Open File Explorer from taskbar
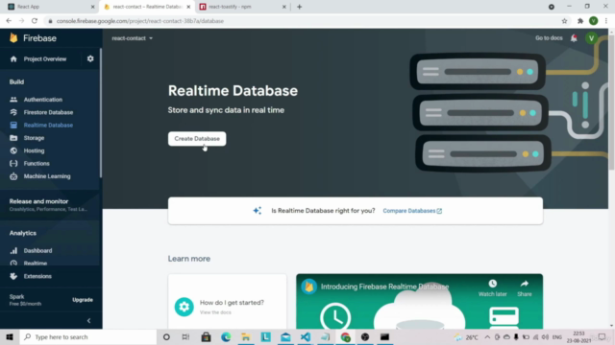 pos(246,336)
